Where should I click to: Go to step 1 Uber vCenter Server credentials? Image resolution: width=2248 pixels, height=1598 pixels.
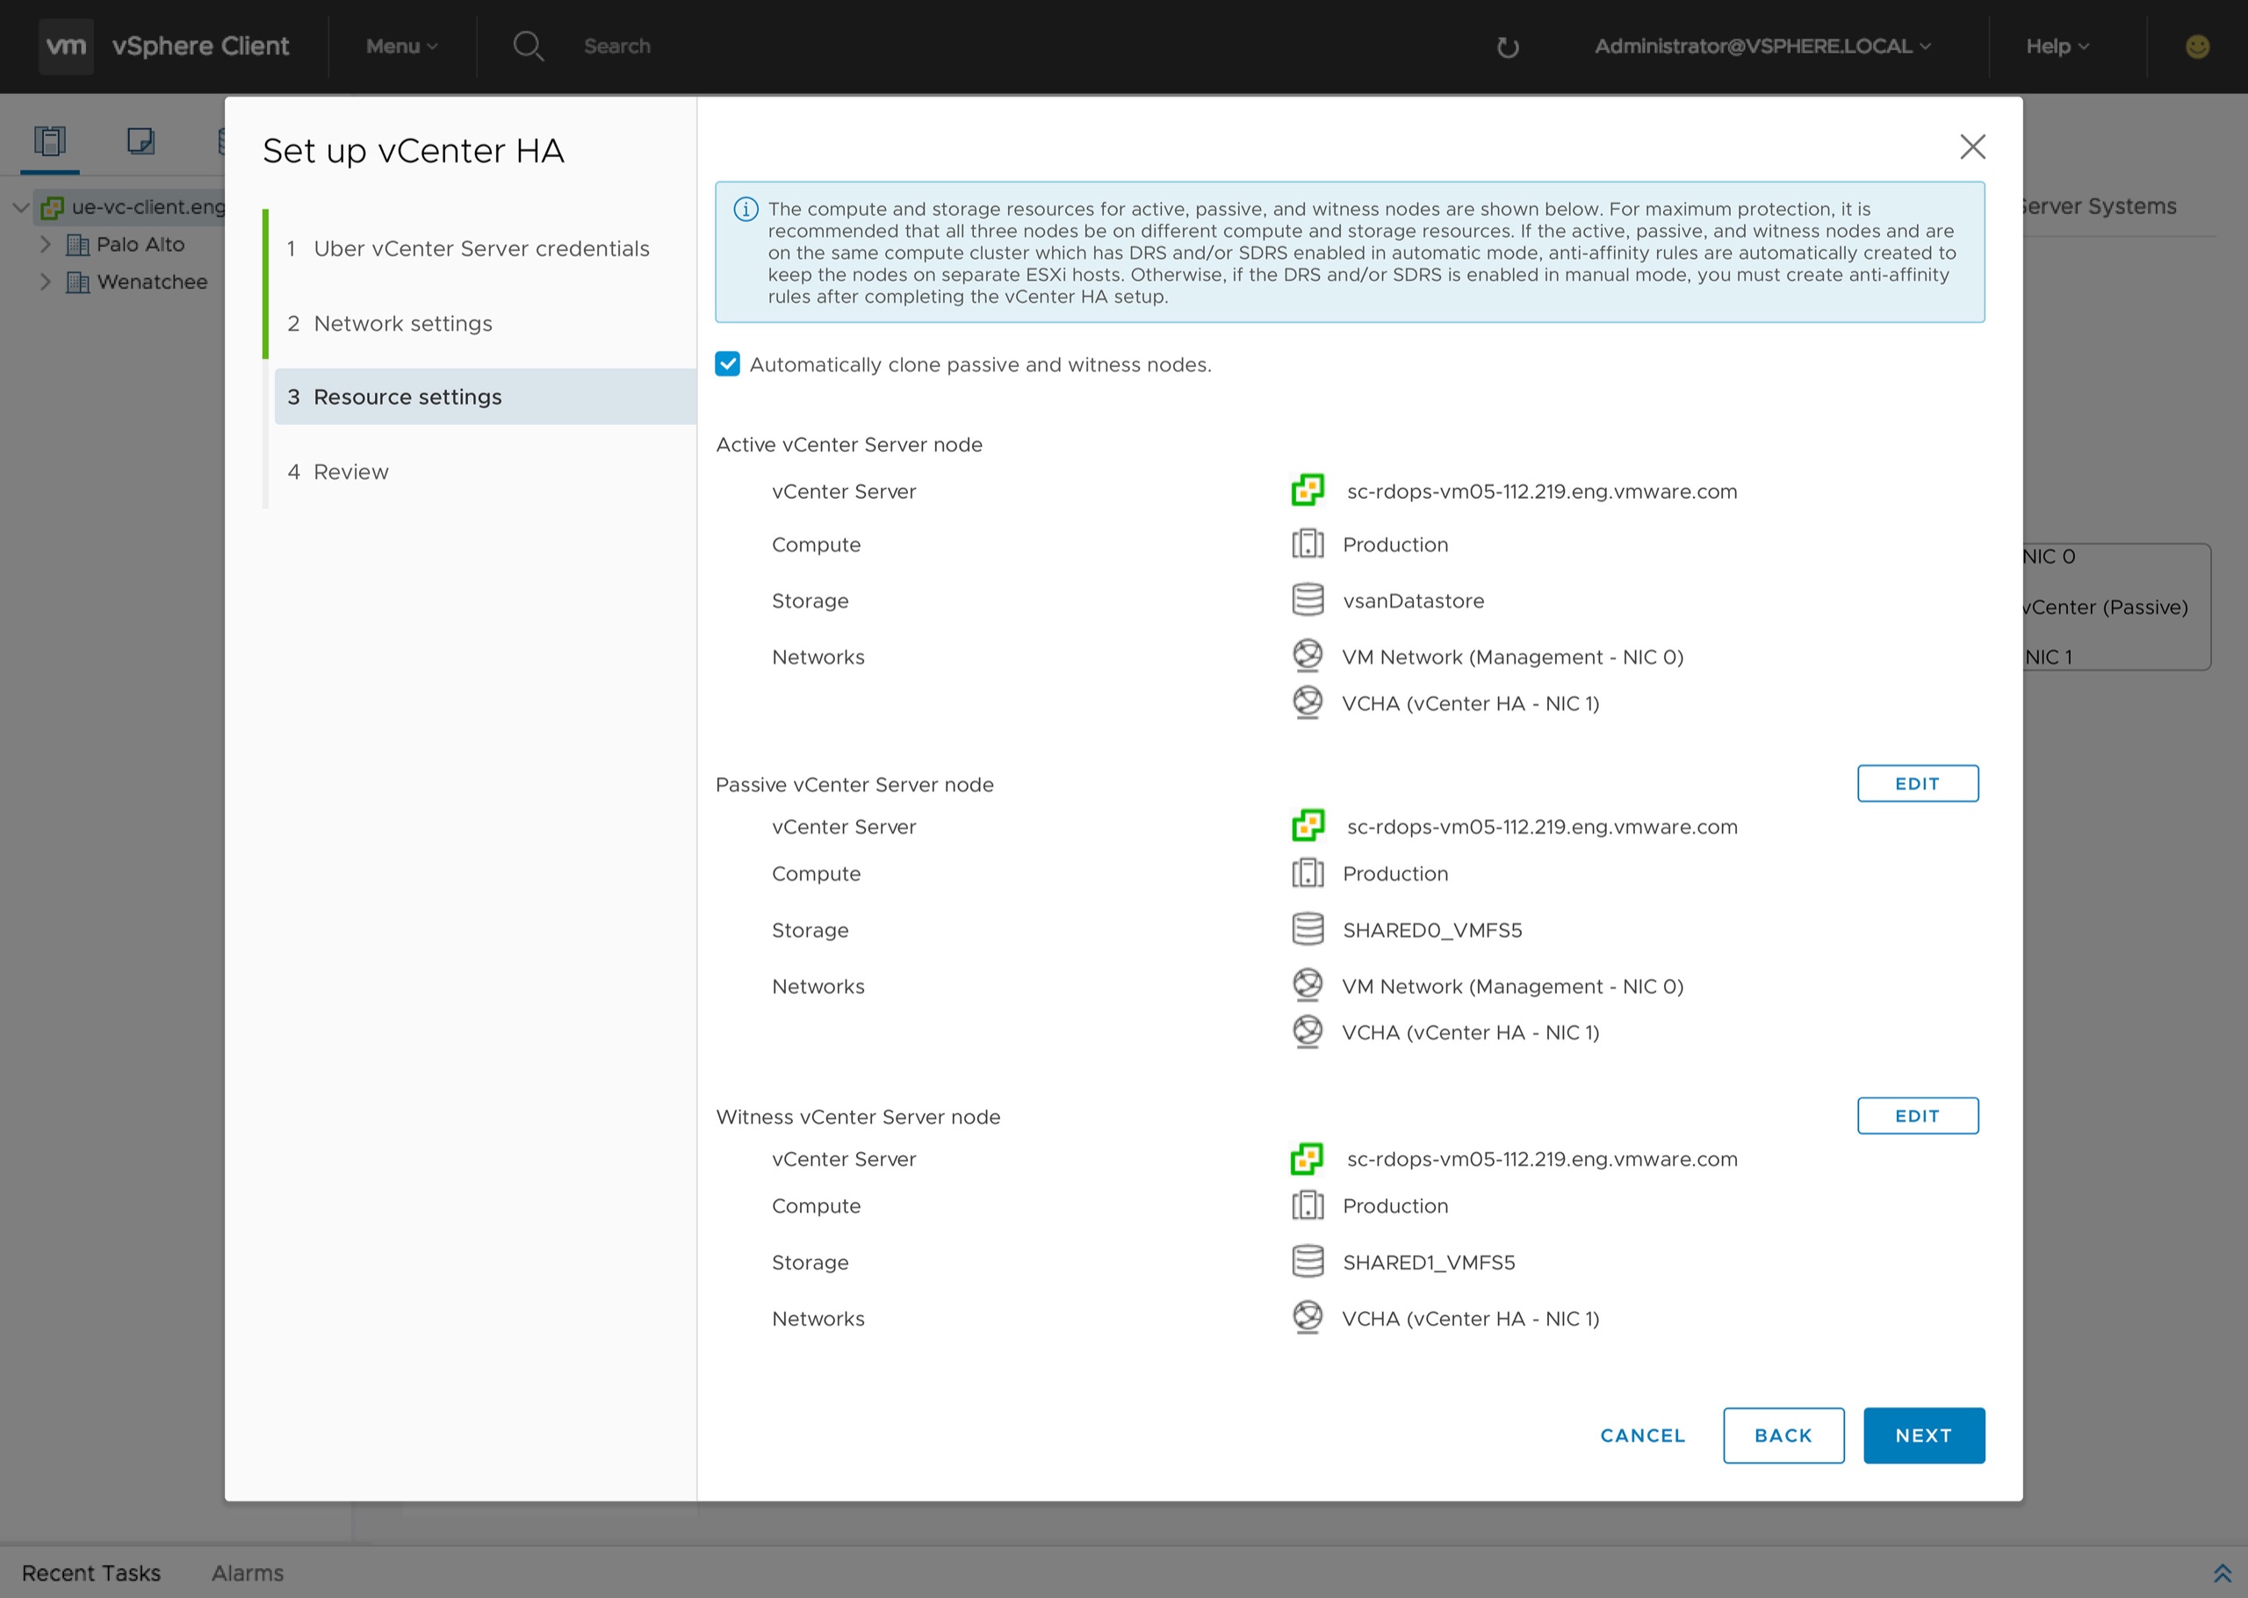(x=468, y=249)
